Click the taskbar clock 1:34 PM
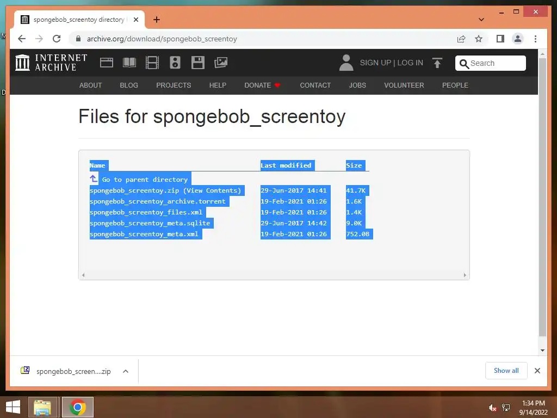The height and width of the screenshot is (418, 557). click(533, 403)
